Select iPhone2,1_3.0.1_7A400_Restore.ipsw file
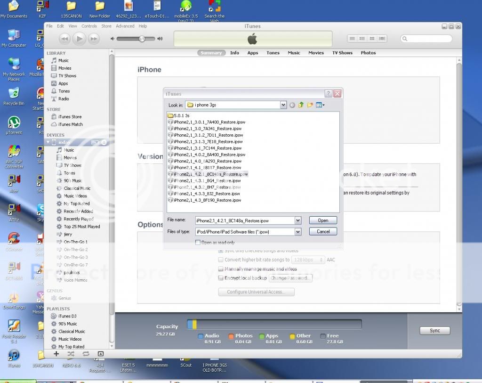Viewport: 482px width, 383px height. pos(207,122)
